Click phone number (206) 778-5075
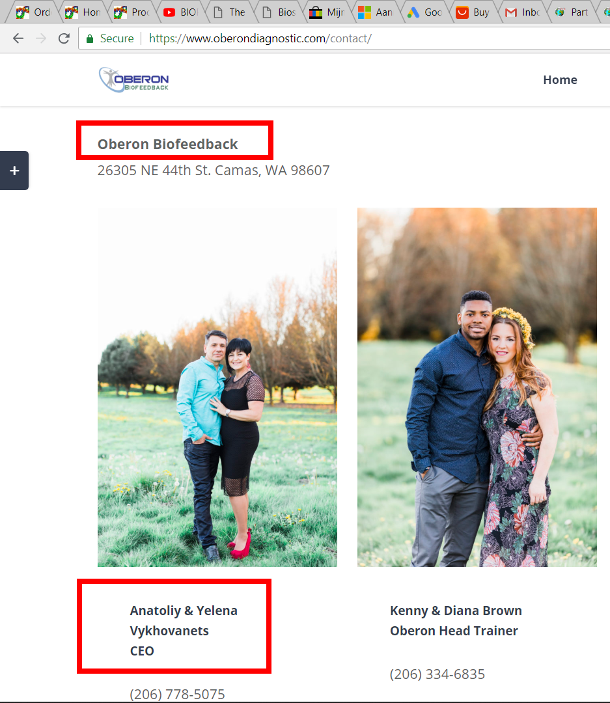The height and width of the screenshot is (703, 610). (177, 694)
